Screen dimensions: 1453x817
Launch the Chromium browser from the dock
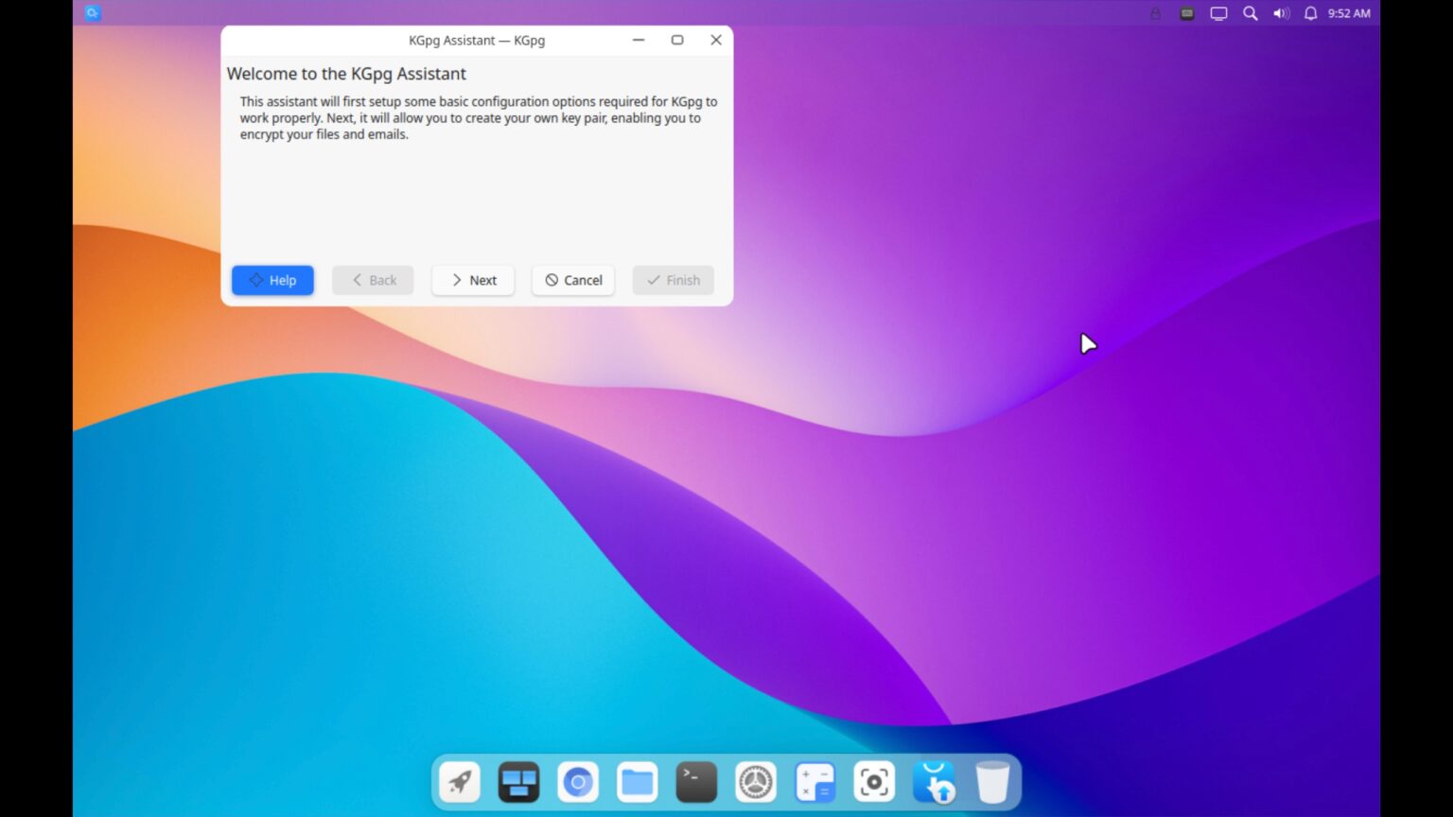click(578, 781)
